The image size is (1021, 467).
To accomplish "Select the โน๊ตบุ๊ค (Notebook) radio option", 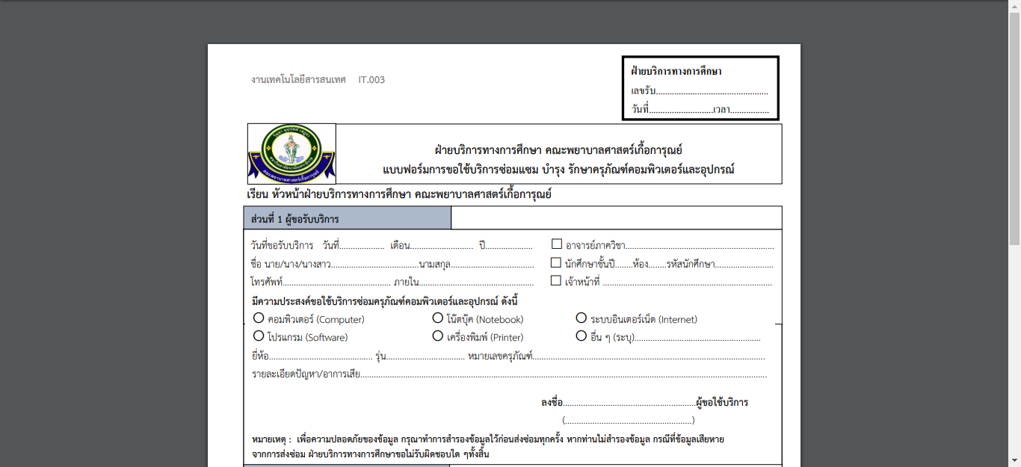I will (x=438, y=318).
